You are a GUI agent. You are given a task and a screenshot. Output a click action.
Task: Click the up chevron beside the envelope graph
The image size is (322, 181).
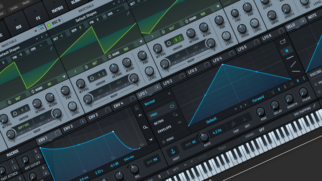(x=140, y=115)
